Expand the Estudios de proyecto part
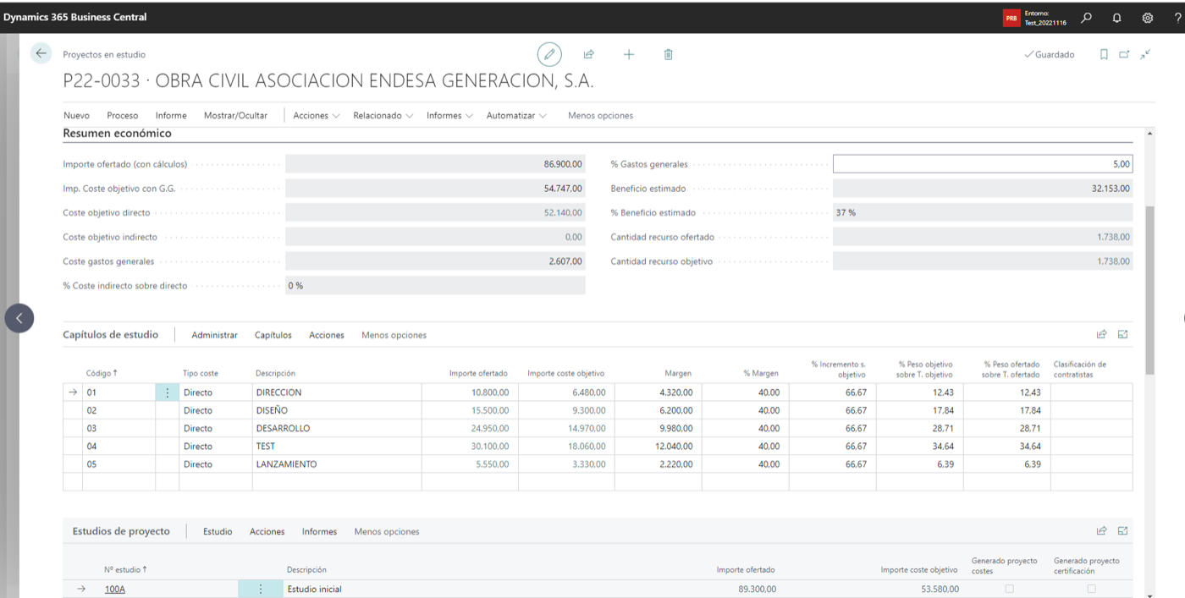 coord(1123,531)
